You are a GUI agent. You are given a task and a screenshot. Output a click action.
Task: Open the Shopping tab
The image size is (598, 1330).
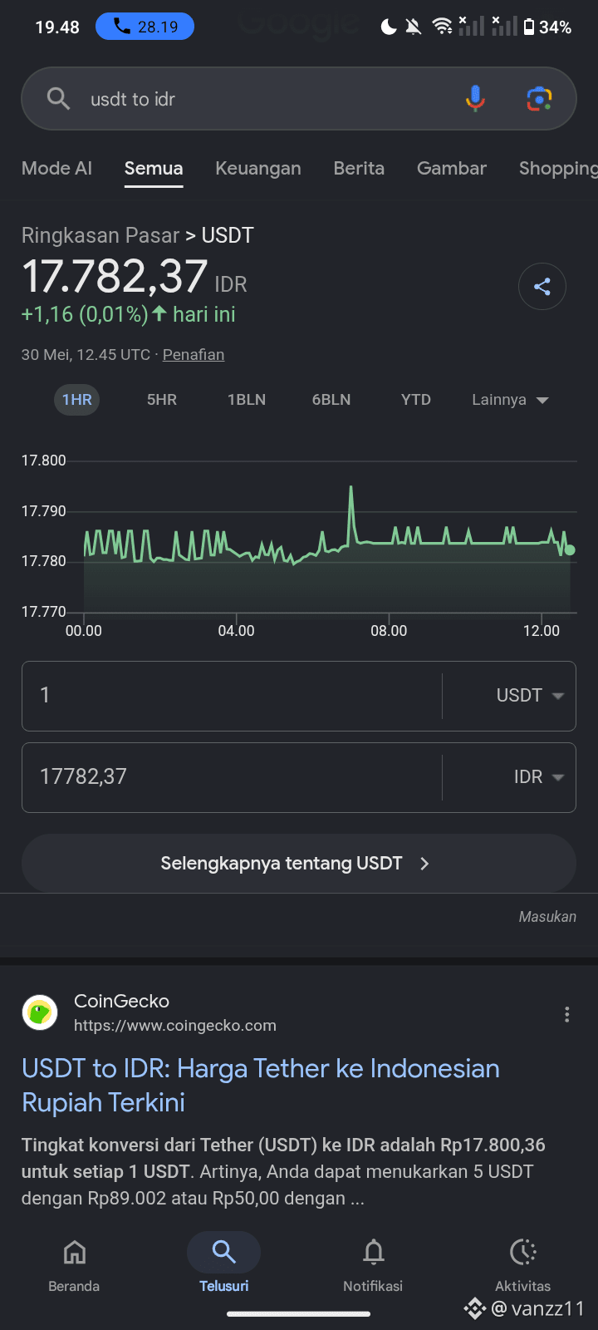point(558,169)
